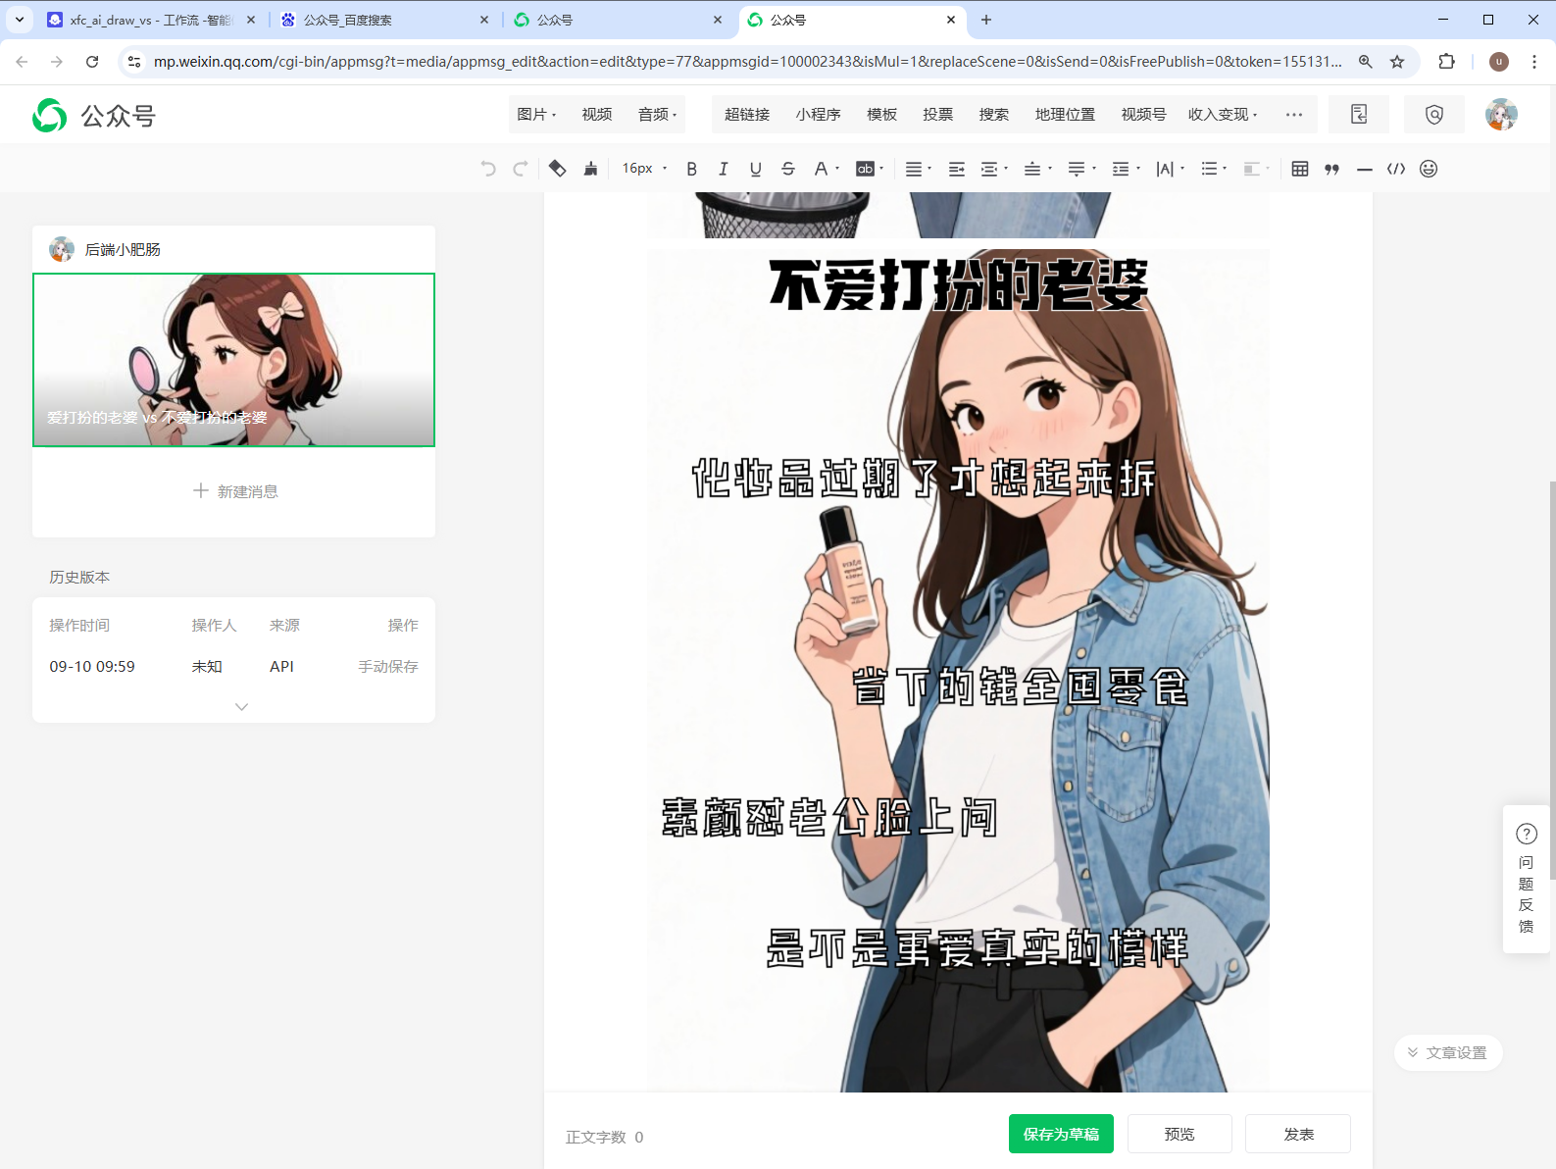Open the text background color picker
The image size is (1556, 1169).
pyautogui.click(x=870, y=169)
